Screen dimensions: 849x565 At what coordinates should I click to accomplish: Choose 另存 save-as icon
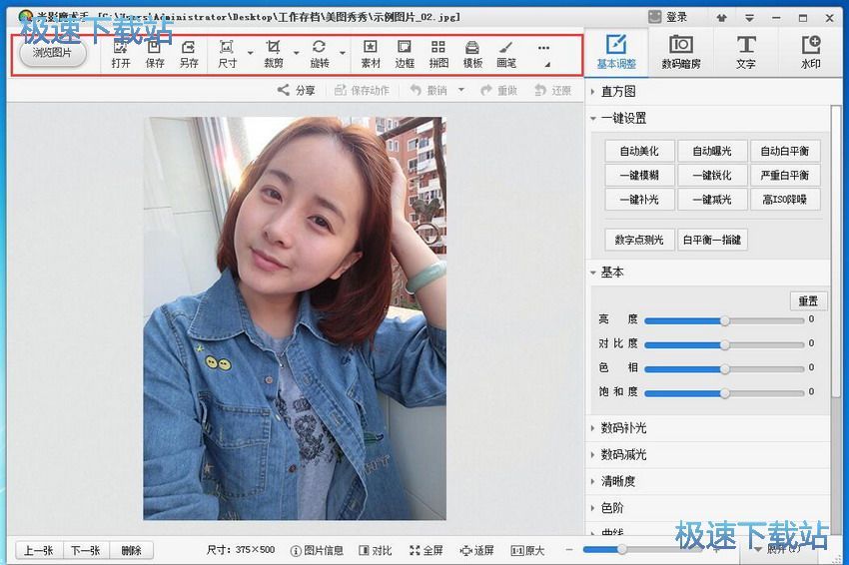(189, 54)
